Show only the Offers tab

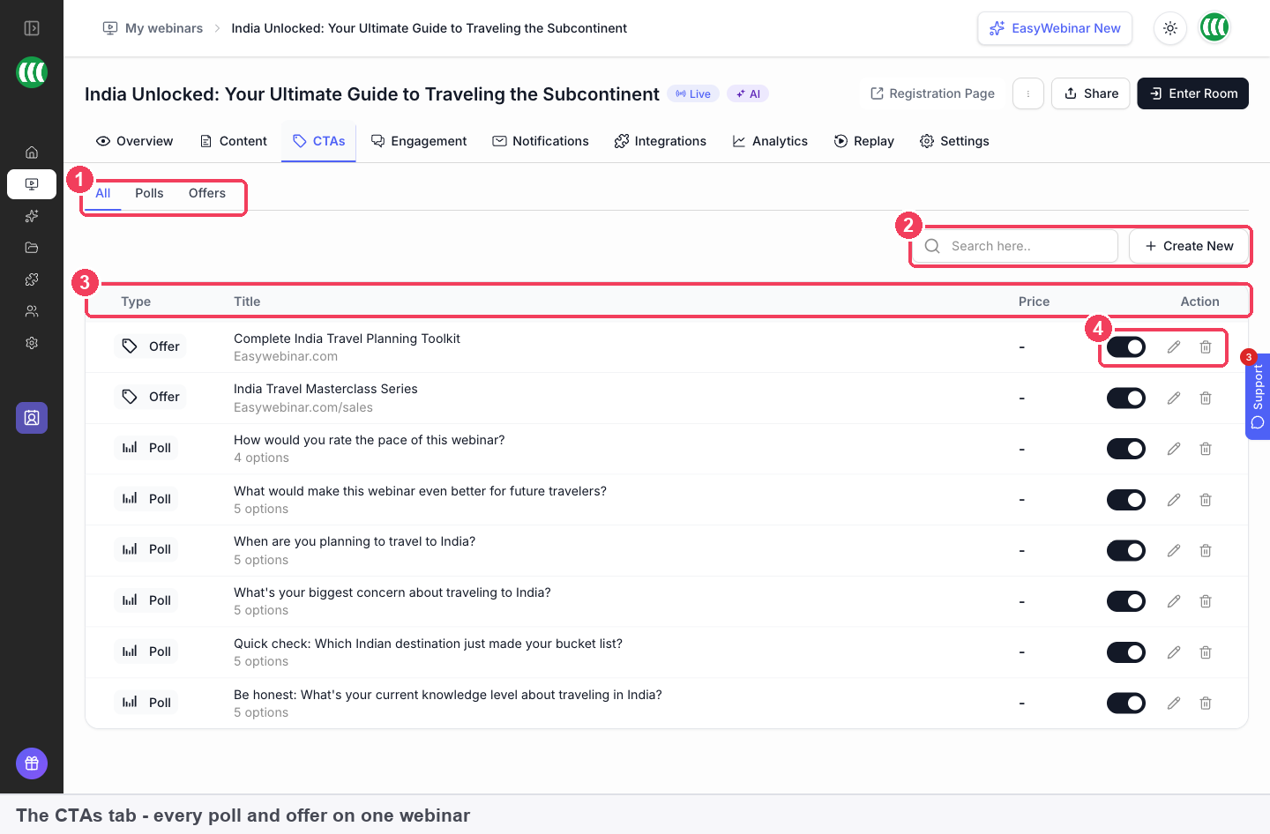(207, 193)
